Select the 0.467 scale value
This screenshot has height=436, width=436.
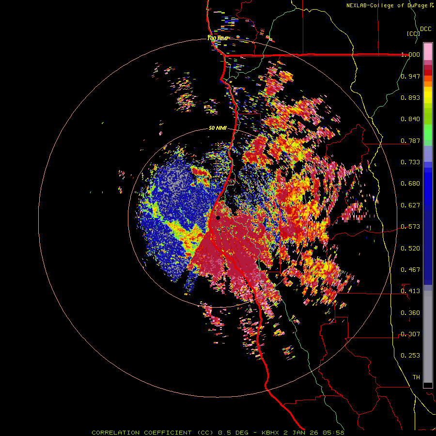point(410,270)
